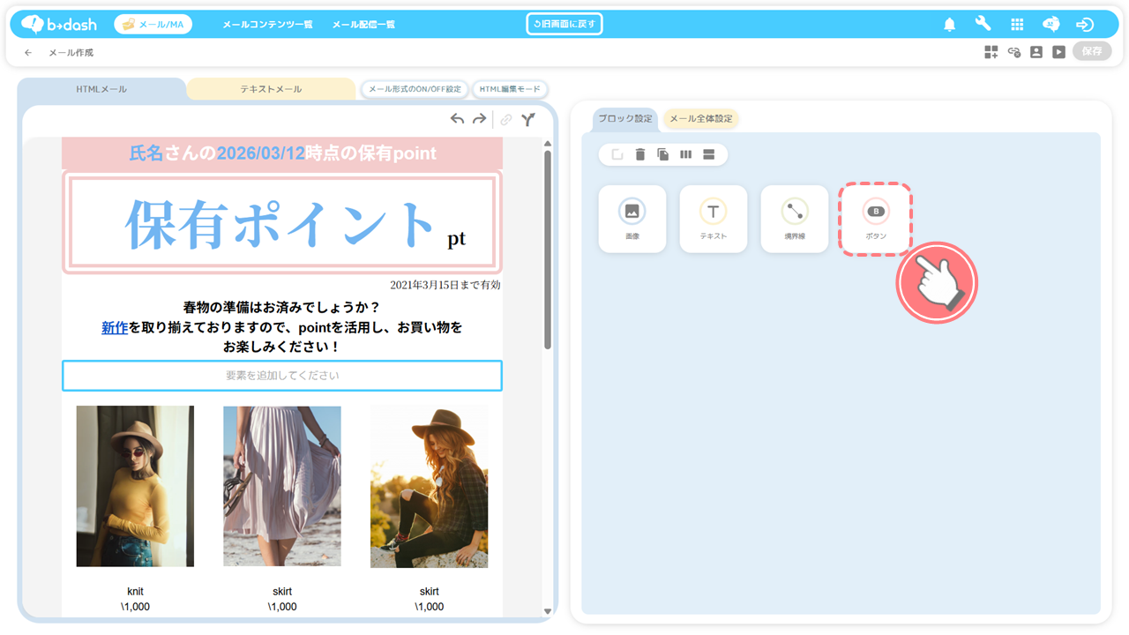Click the 要素を追加してください placeholder block
Viewport: 1129px width, 635px height.
point(282,376)
